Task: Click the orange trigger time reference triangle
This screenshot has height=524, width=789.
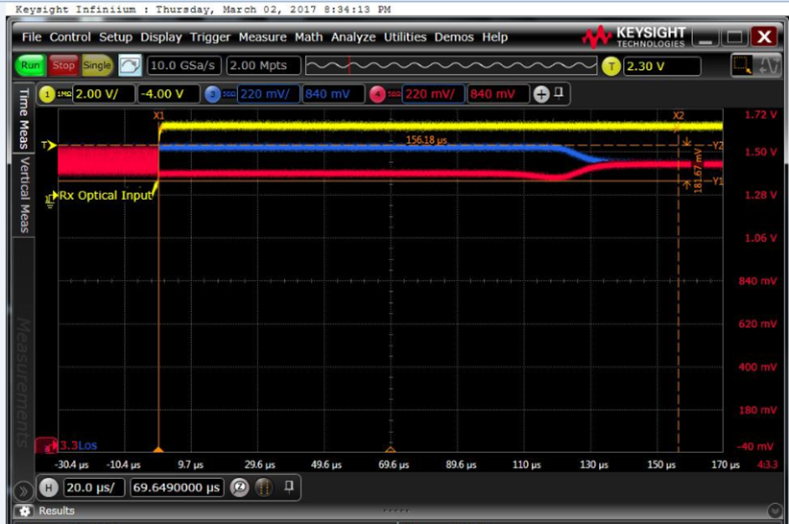Action: pos(158,449)
